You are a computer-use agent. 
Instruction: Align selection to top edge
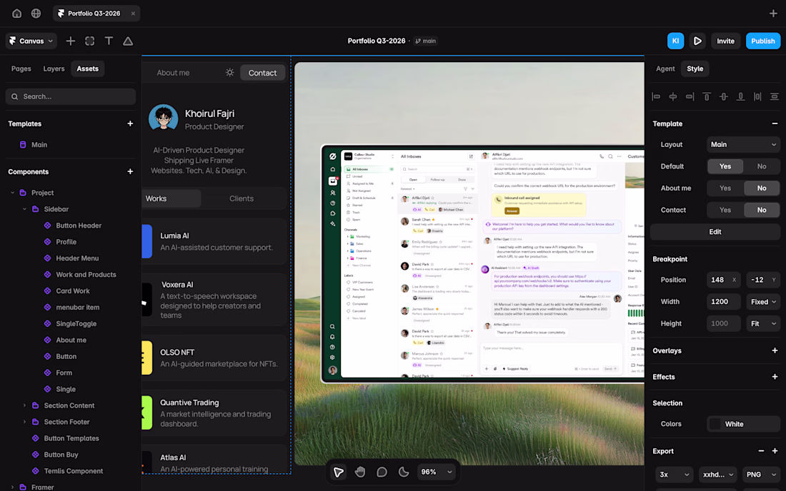click(707, 96)
